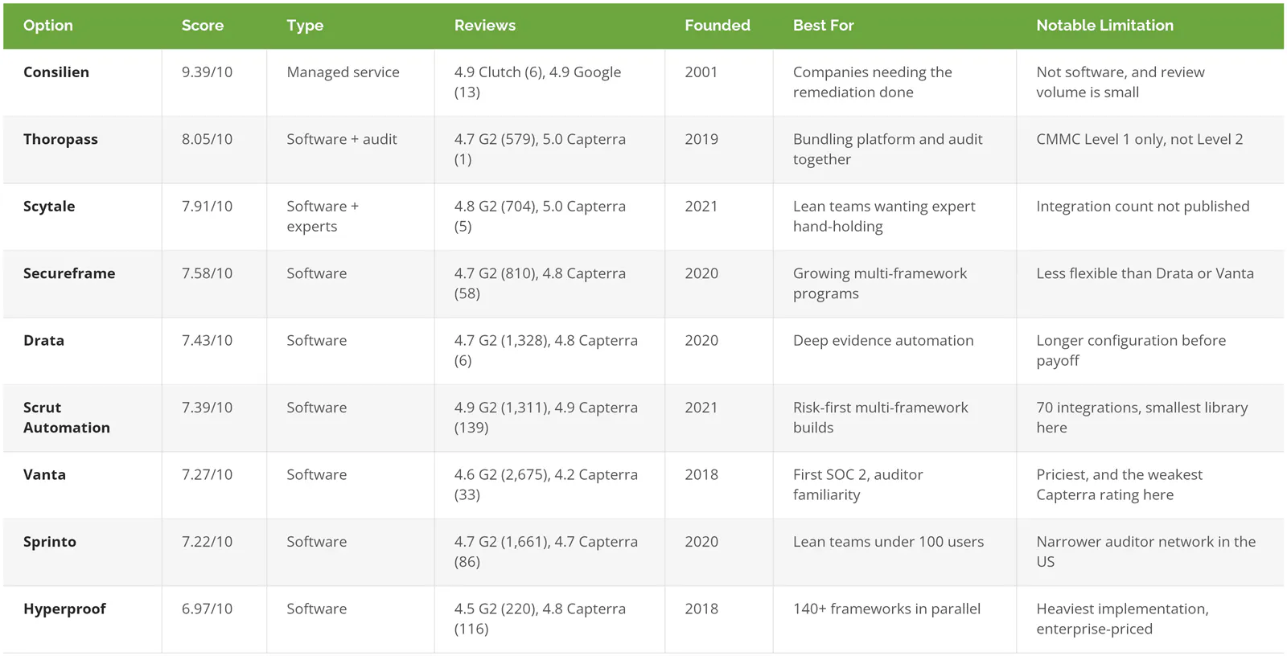The image size is (1287, 656).
Task: Click Longer configuration before payoff cell
Action: [x=1132, y=351]
